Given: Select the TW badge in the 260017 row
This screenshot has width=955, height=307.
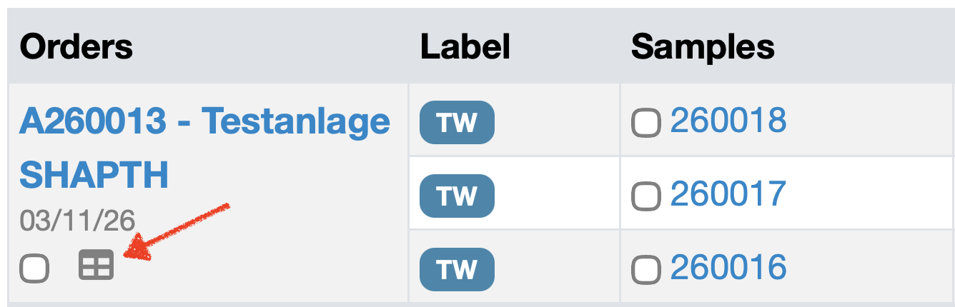Looking at the screenshot, I should 457,196.
